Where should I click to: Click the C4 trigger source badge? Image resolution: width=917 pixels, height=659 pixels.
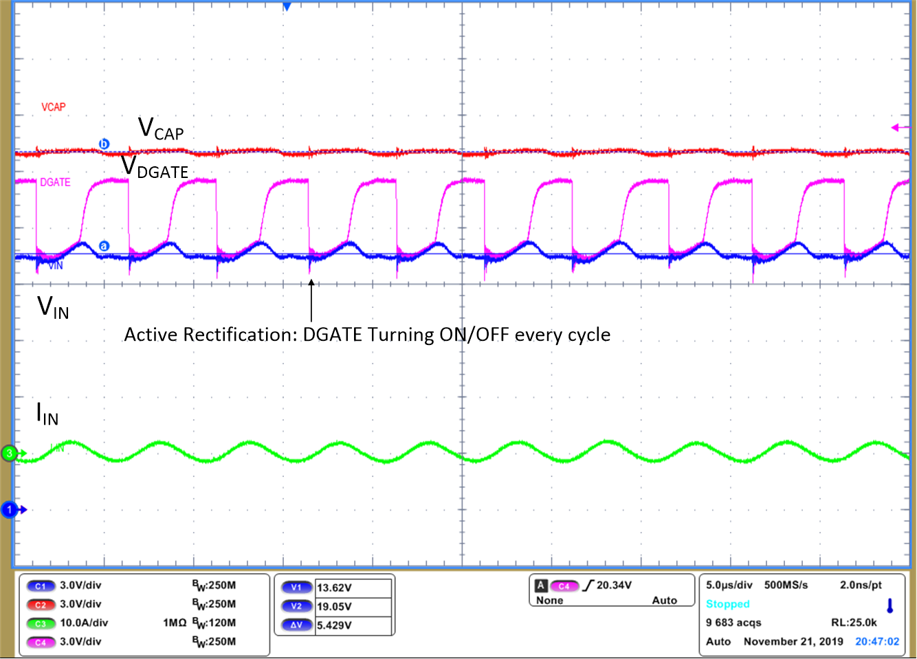(564, 585)
